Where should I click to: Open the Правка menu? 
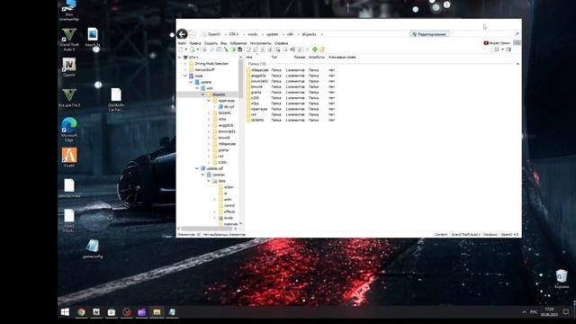click(x=195, y=43)
